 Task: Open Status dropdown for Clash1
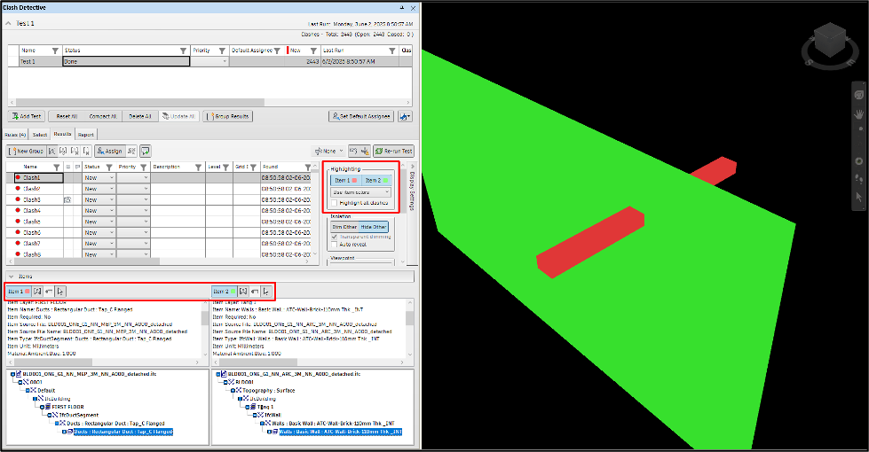point(112,177)
